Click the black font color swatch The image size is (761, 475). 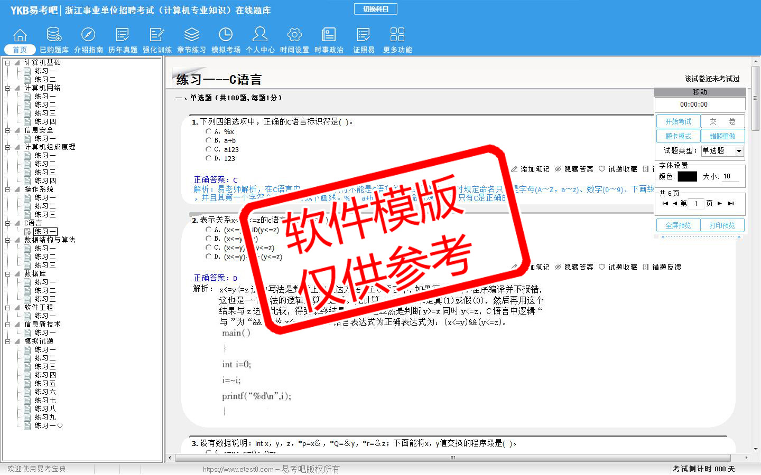(x=687, y=177)
